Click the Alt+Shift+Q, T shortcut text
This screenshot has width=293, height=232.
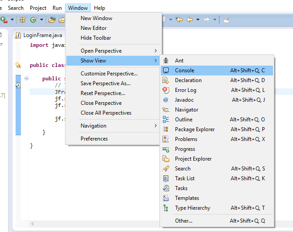pos(248,208)
